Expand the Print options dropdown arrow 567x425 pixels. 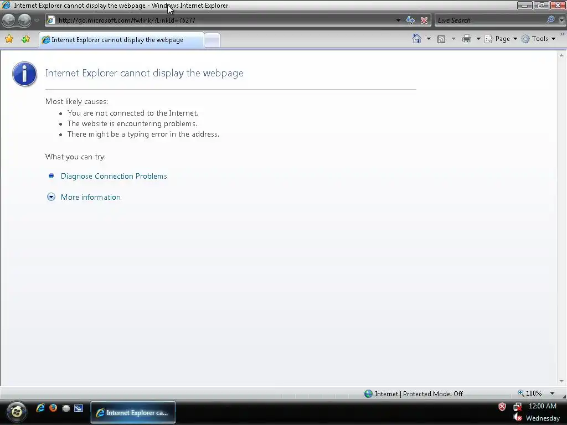478,39
